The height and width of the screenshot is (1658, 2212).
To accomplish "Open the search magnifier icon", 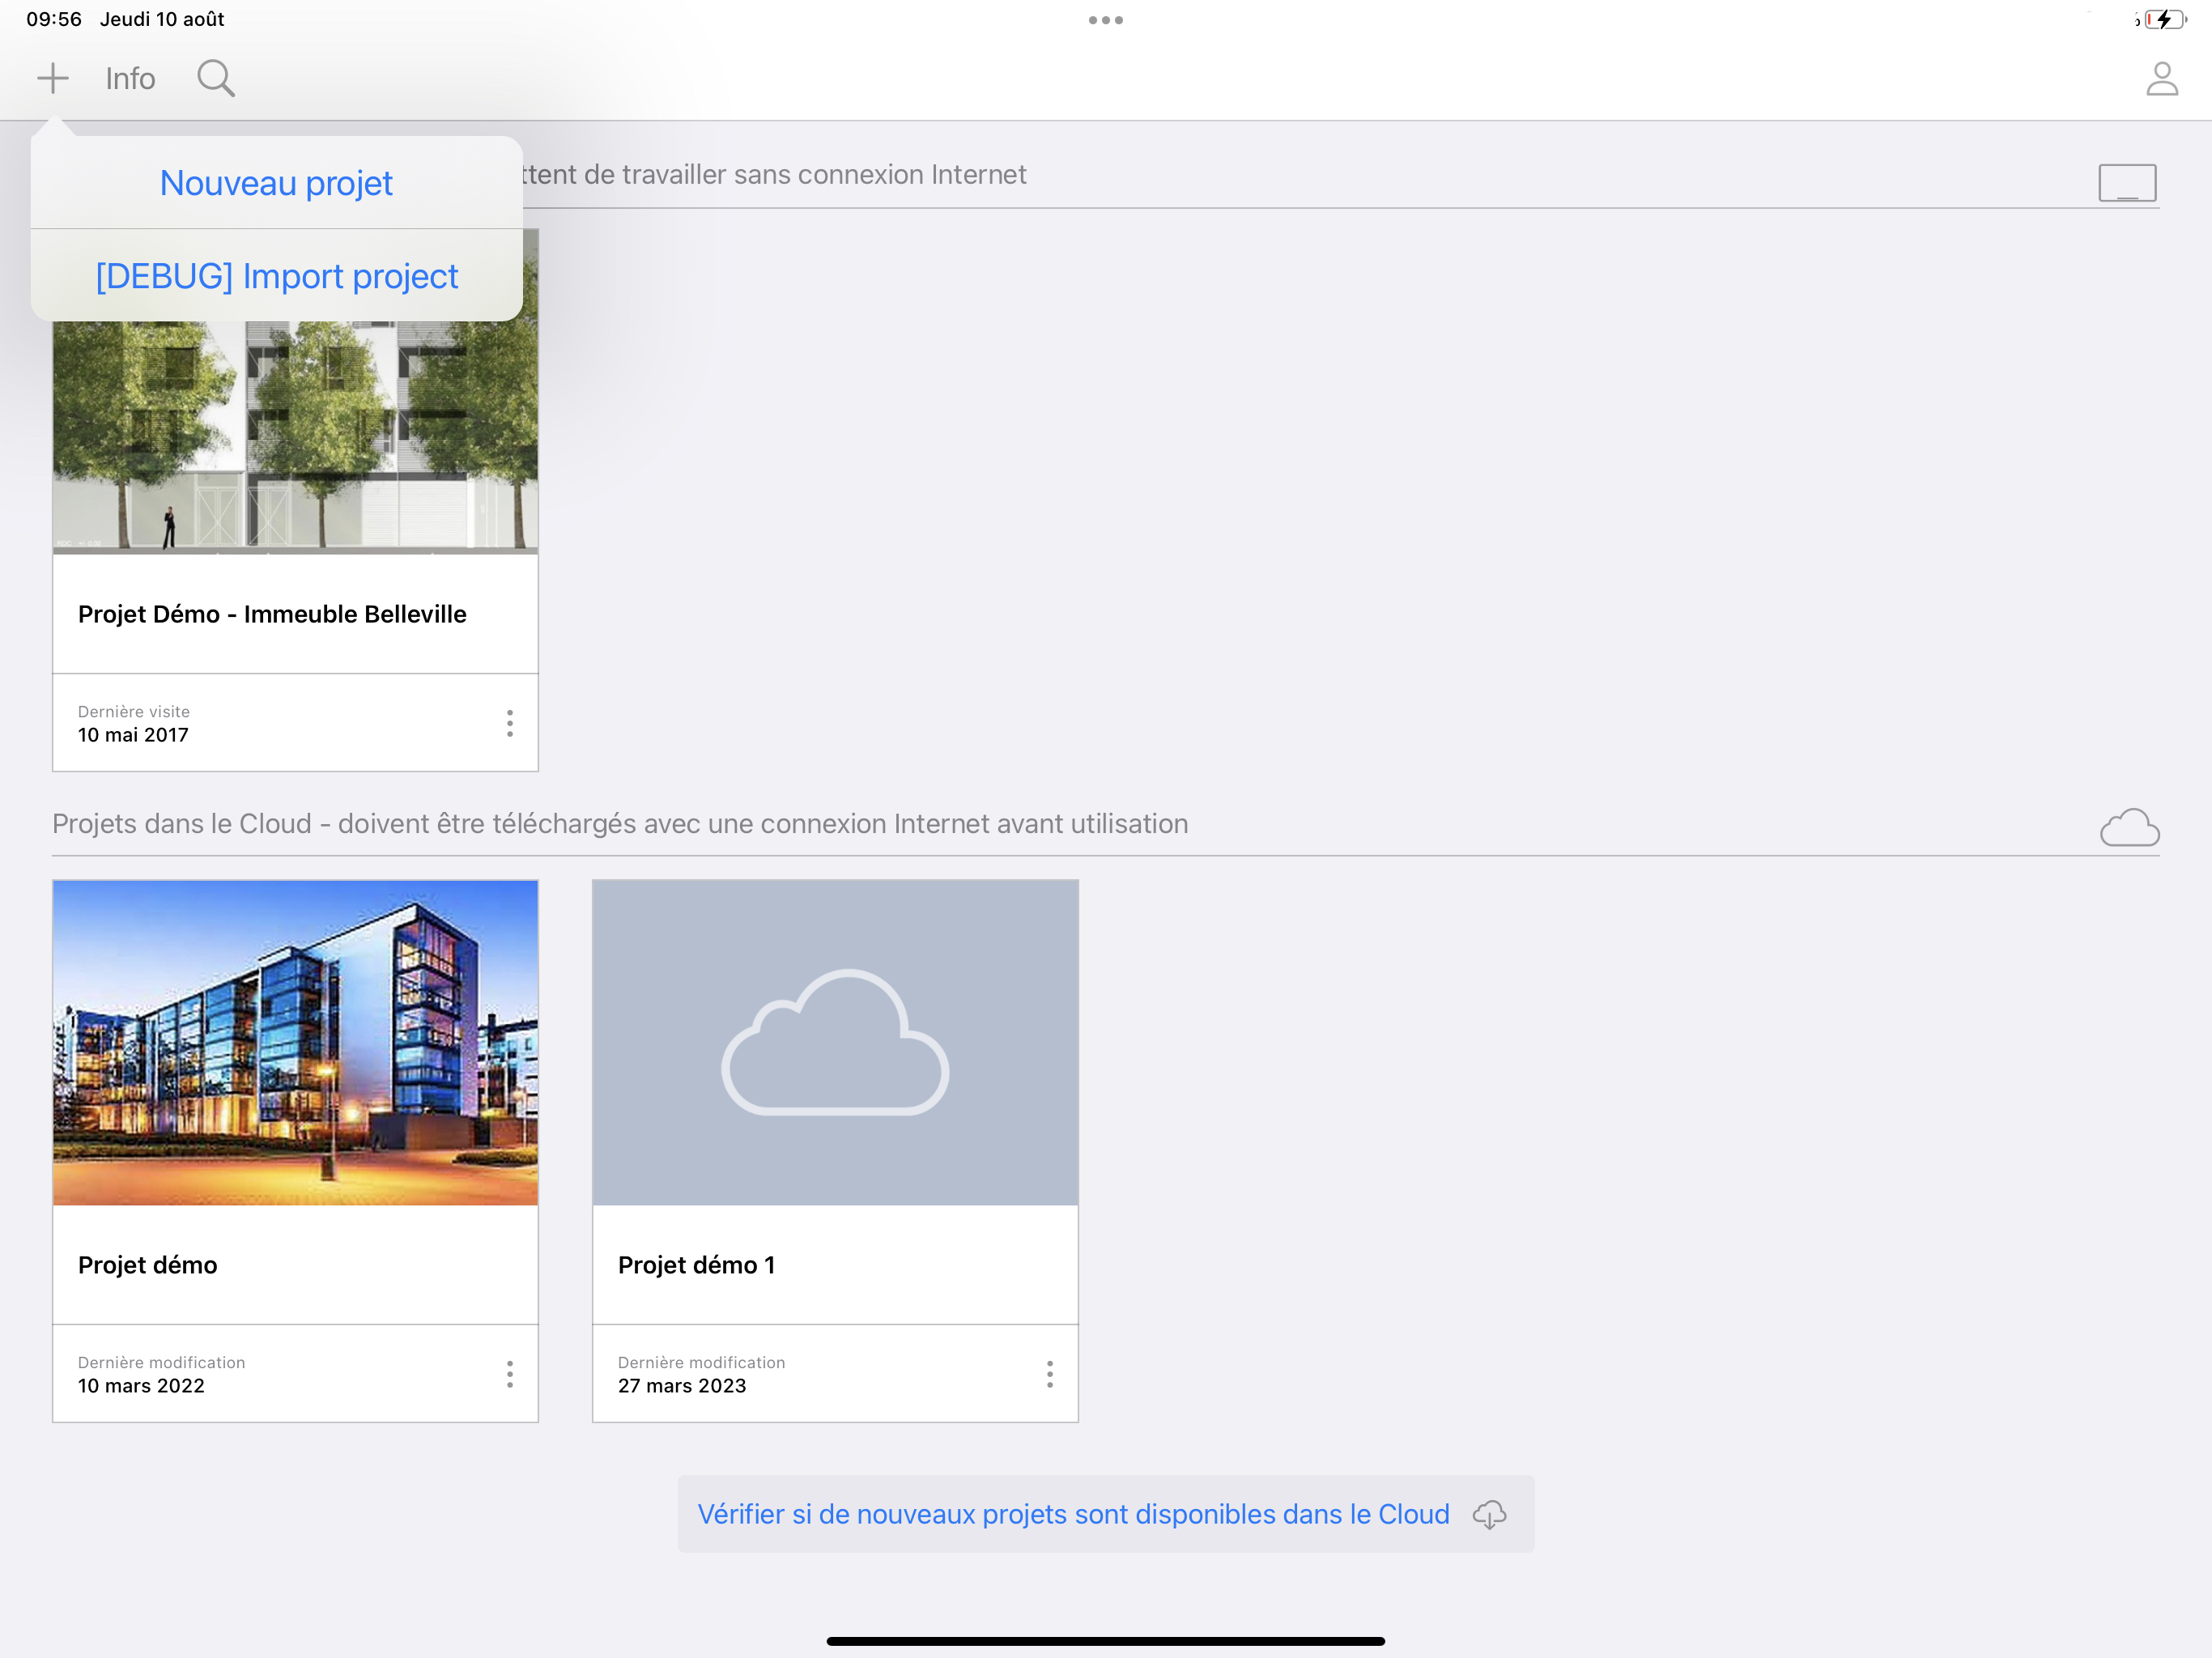I will [x=215, y=78].
